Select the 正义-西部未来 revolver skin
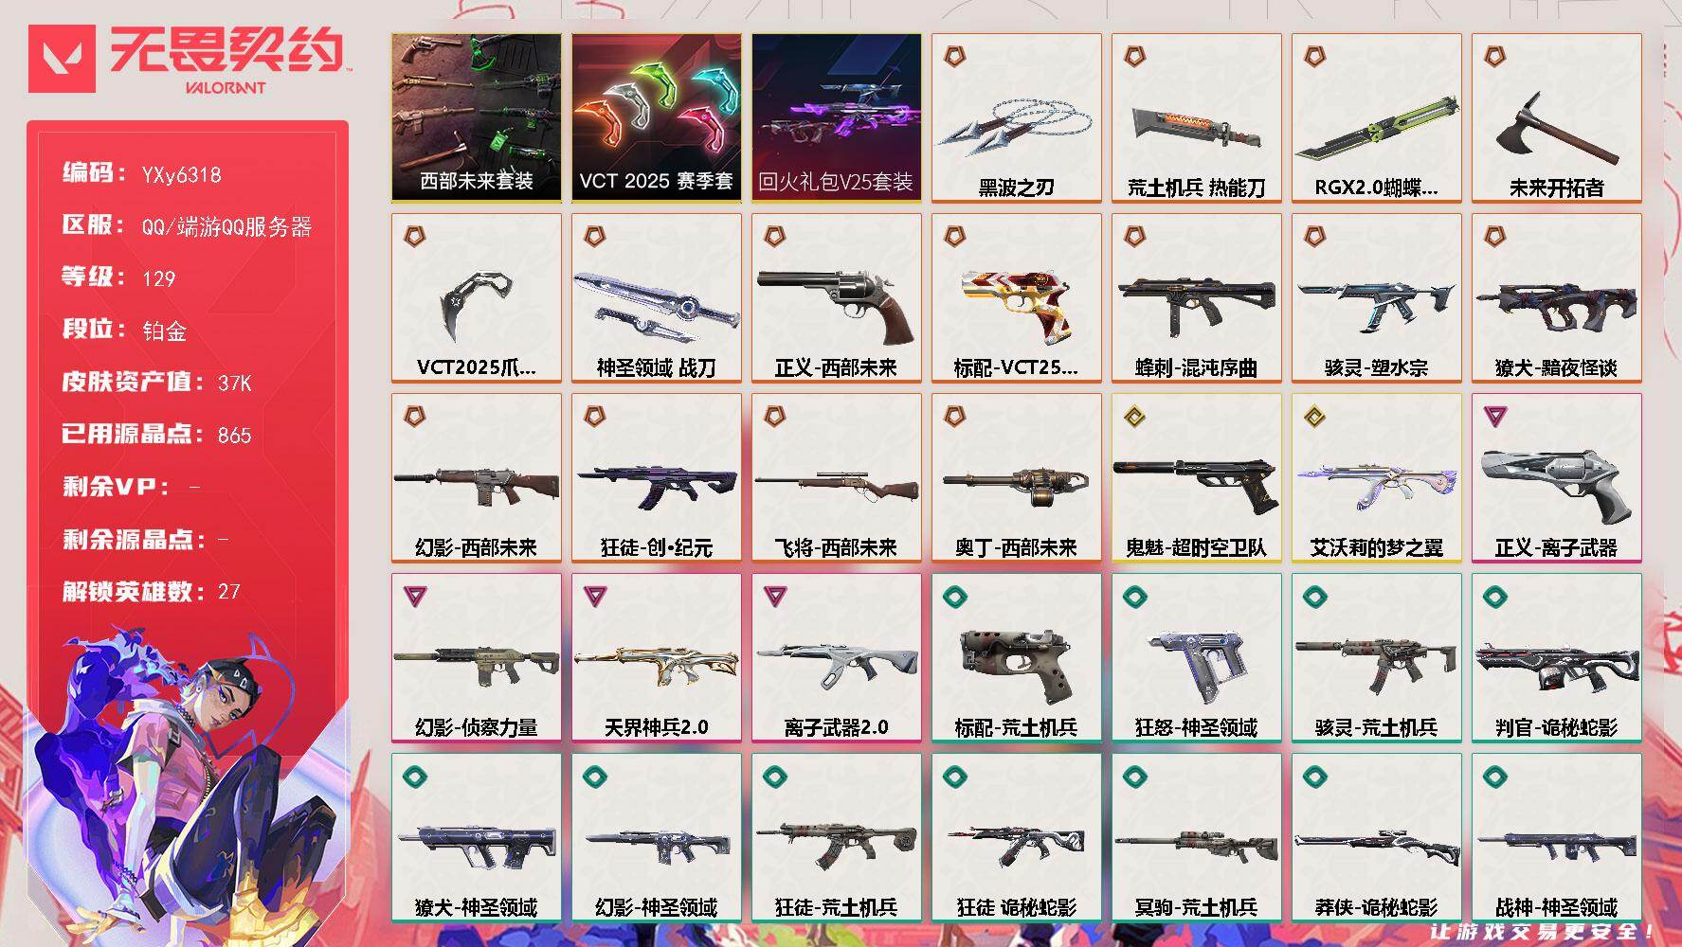 click(836, 298)
